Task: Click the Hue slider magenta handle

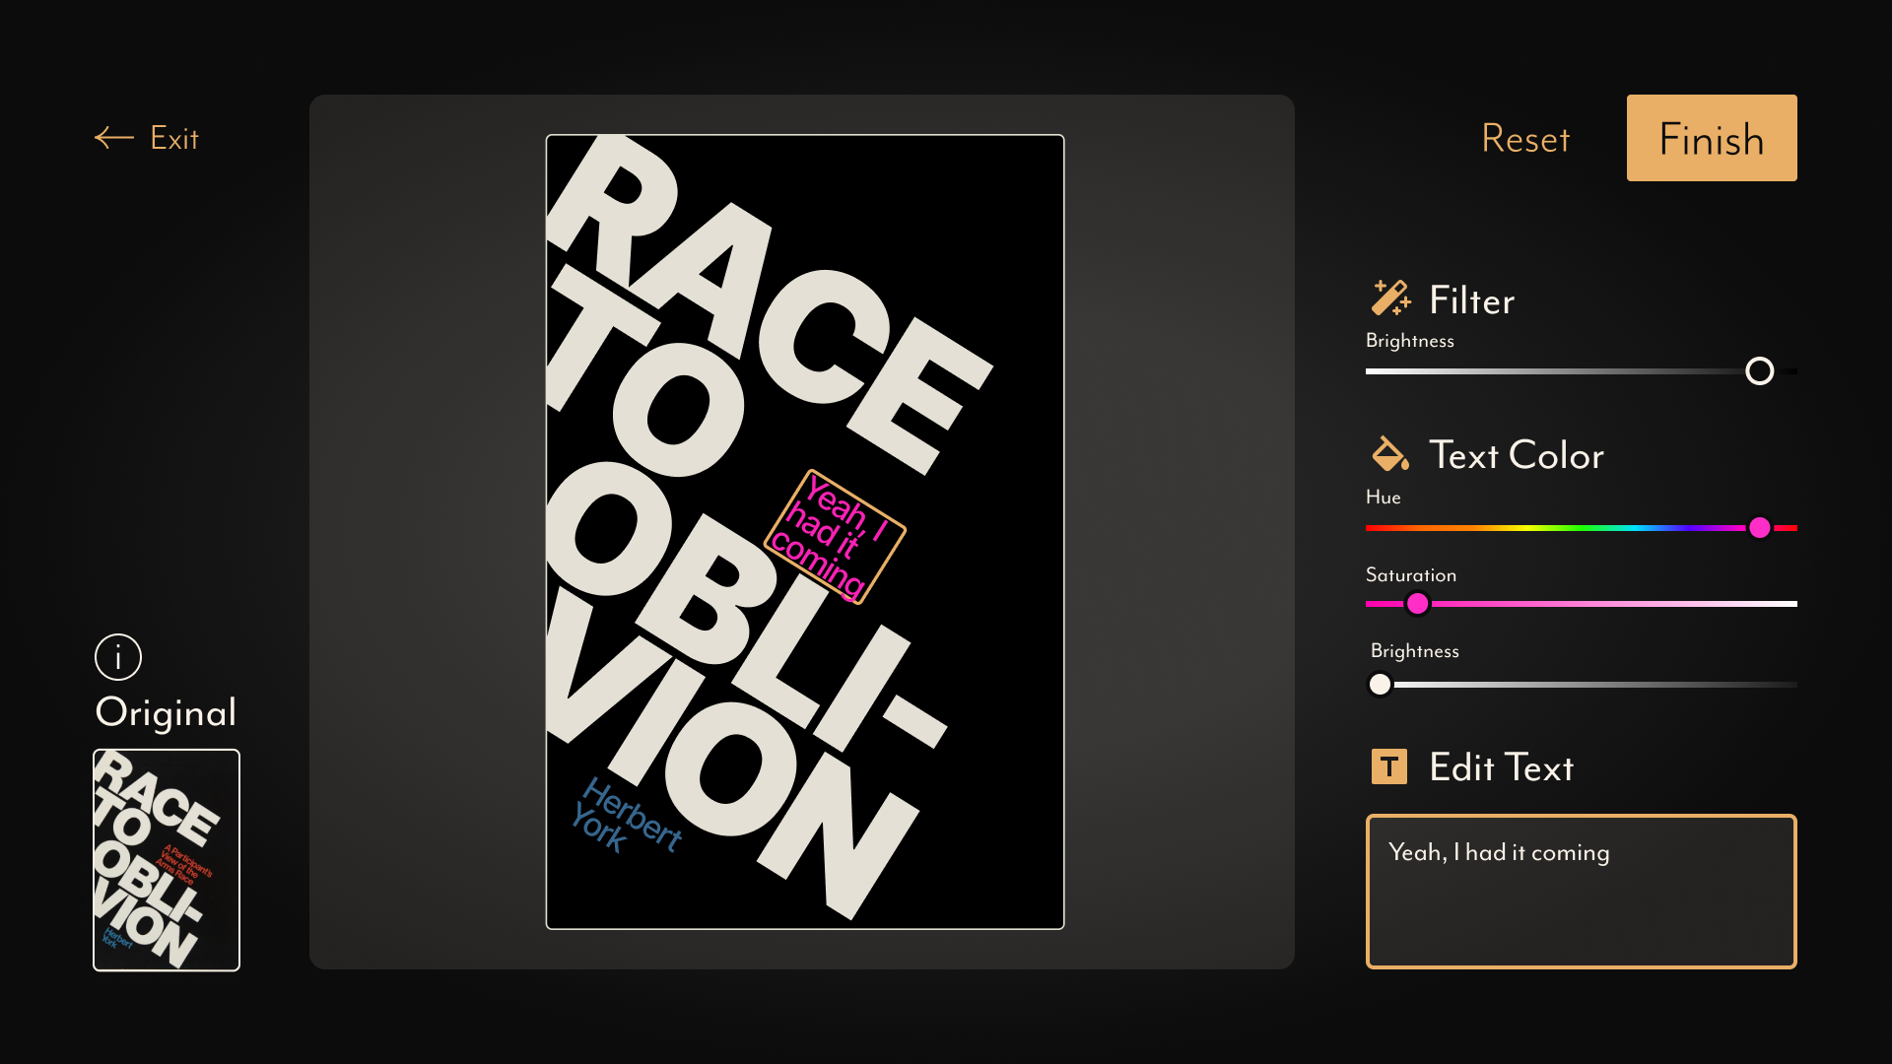Action: (x=1760, y=528)
